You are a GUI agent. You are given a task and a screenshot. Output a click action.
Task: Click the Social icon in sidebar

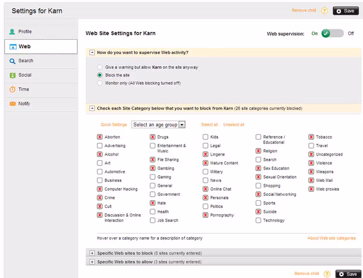coord(12,76)
